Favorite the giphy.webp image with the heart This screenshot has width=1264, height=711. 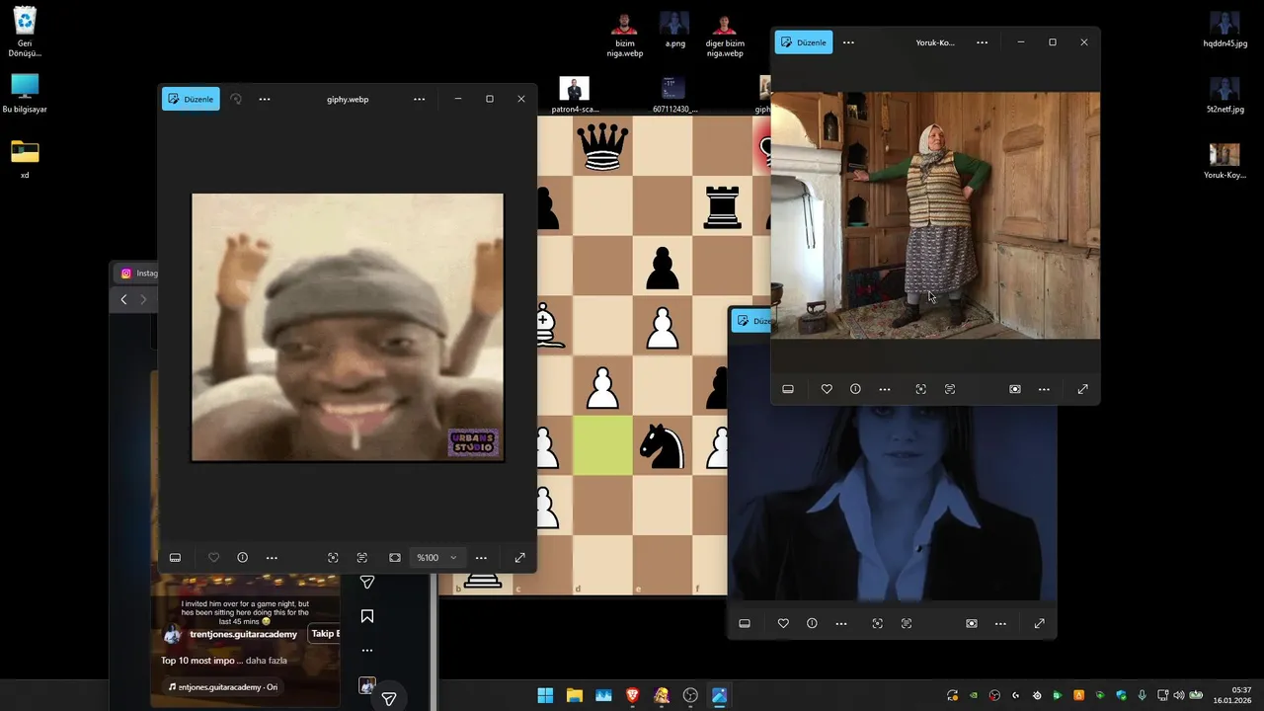[x=213, y=558]
